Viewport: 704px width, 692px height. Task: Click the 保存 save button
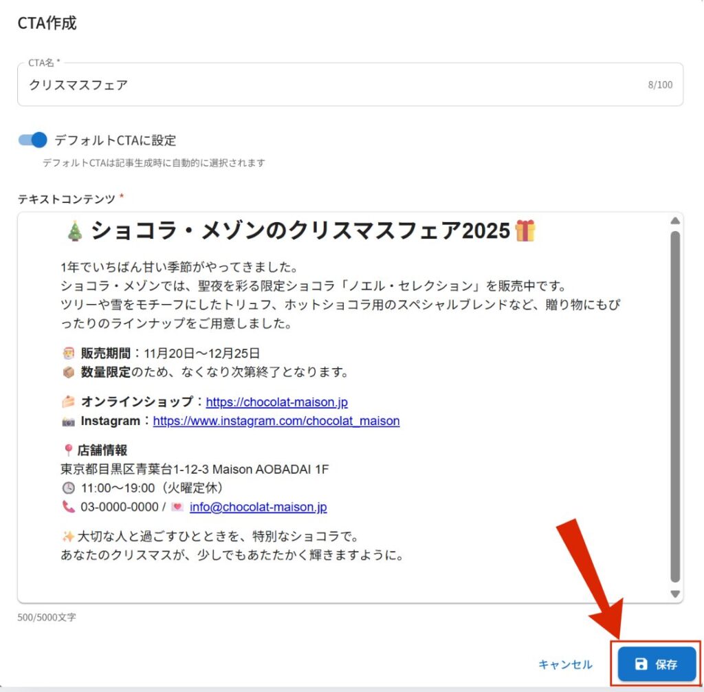tap(657, 664)
